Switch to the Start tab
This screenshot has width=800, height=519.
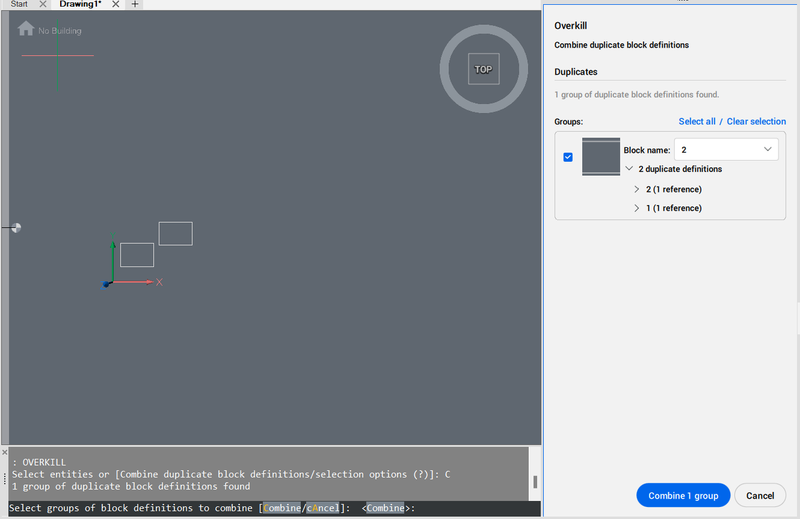(x=19, y=4)
